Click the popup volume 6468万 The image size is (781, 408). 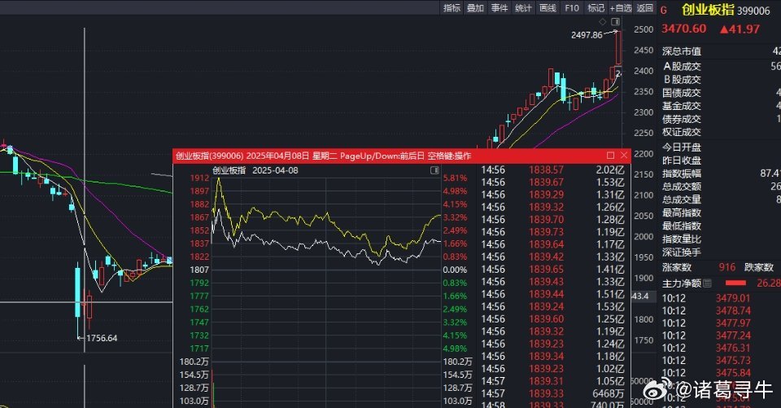coord(607,393)
